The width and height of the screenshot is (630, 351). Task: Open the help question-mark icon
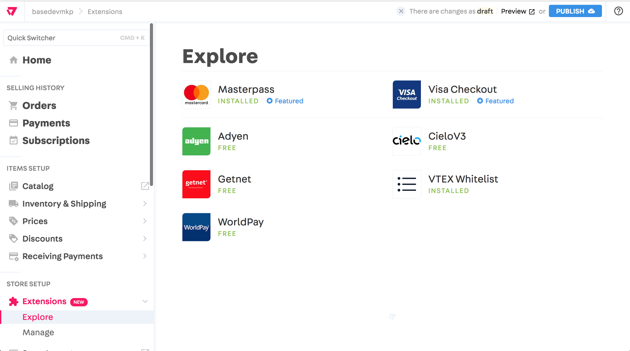point(618,11)
